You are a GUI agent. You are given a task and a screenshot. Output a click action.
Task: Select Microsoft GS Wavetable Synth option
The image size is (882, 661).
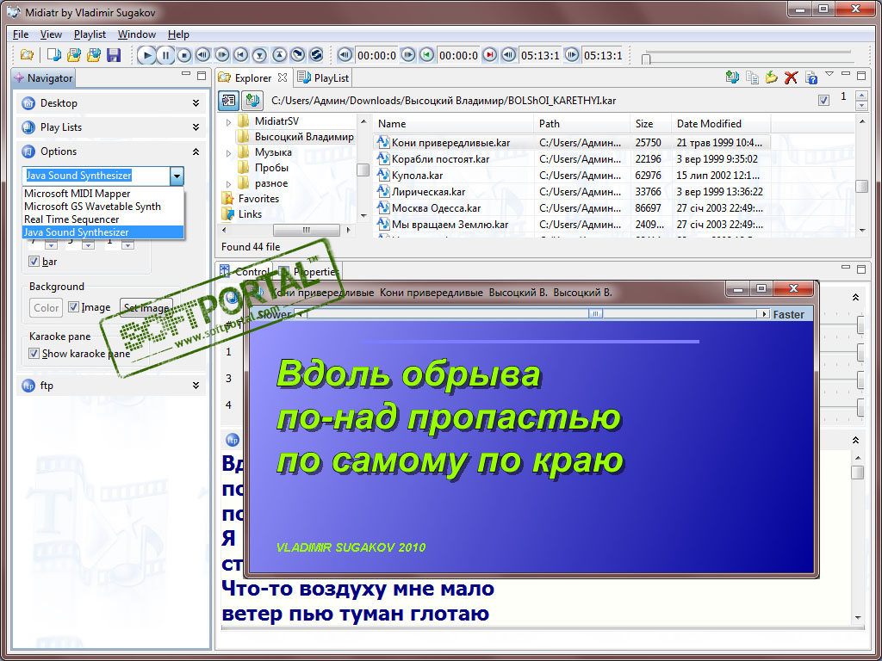pos(103,207)
